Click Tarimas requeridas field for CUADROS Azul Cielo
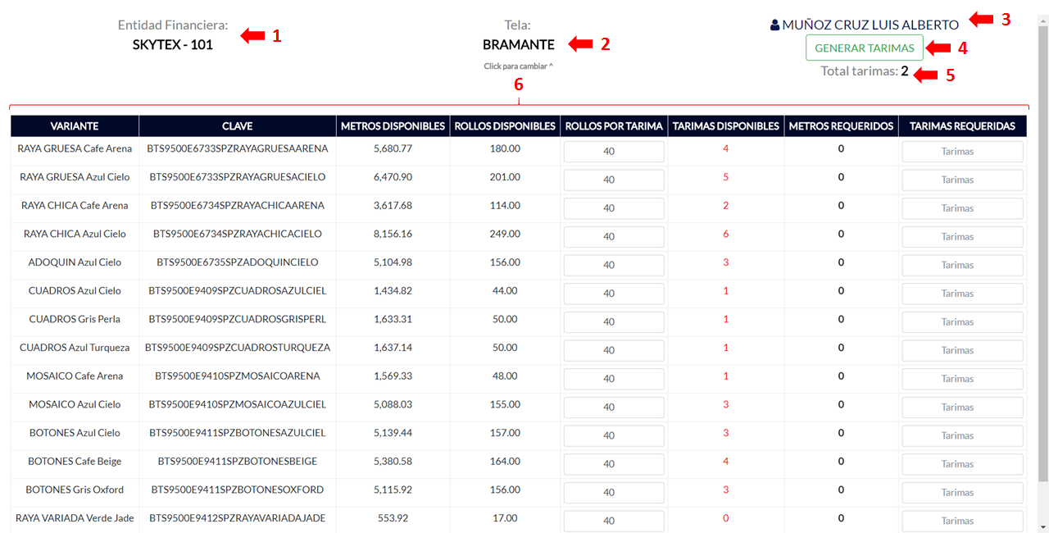Image resolution: width=1049 pixels, height=533 pixels. coord(962,293)
